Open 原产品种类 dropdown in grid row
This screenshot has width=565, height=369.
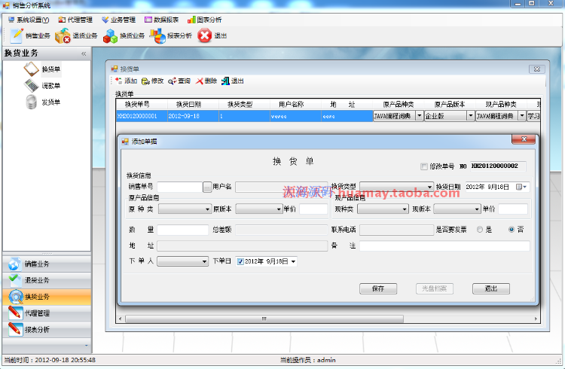tap(420, 116)
